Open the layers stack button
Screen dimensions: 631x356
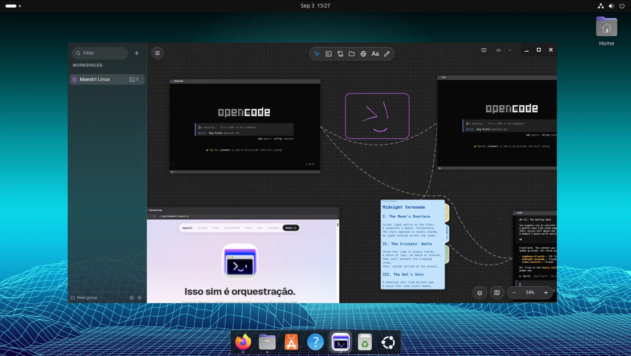pyautogui.click(x=480, y=293)
